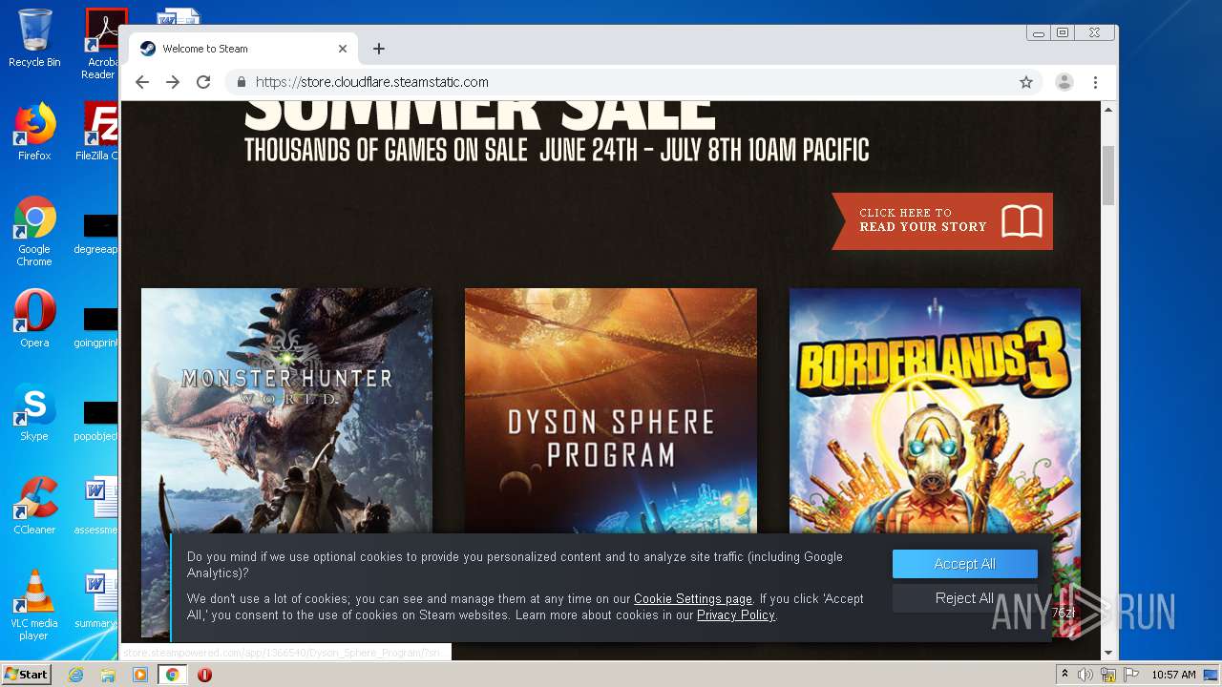Open the Skype desktop shortcut
This screenshot has height=687, width=1222.
34,412
